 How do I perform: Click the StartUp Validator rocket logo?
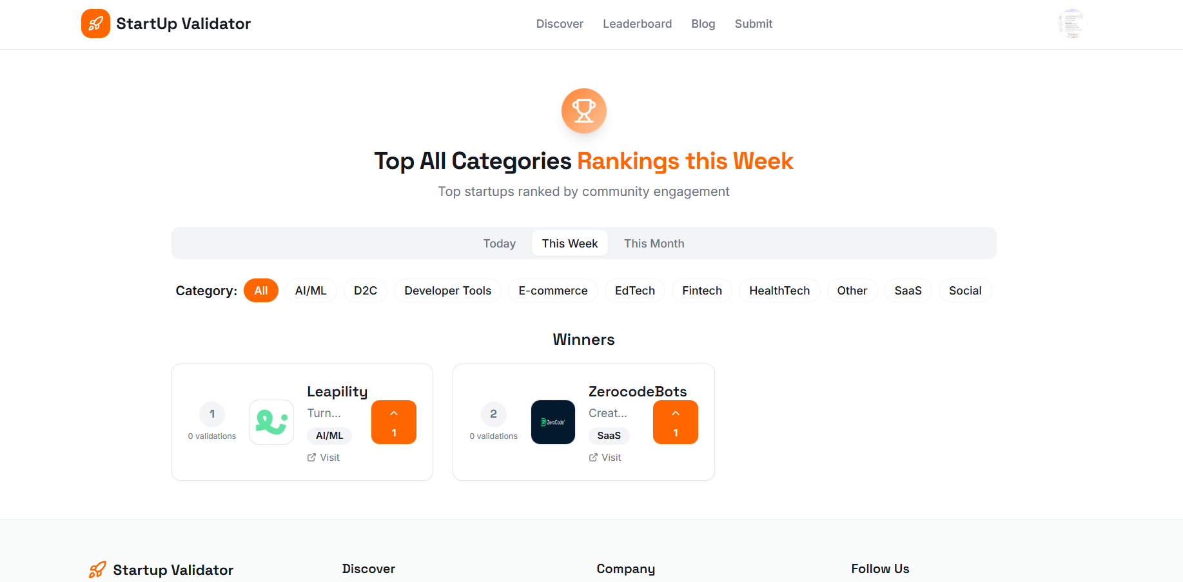(95, 23)
